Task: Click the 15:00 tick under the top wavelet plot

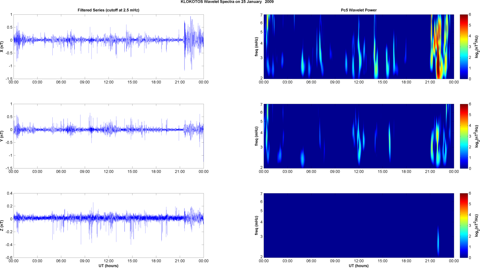Action: [383, 82]
